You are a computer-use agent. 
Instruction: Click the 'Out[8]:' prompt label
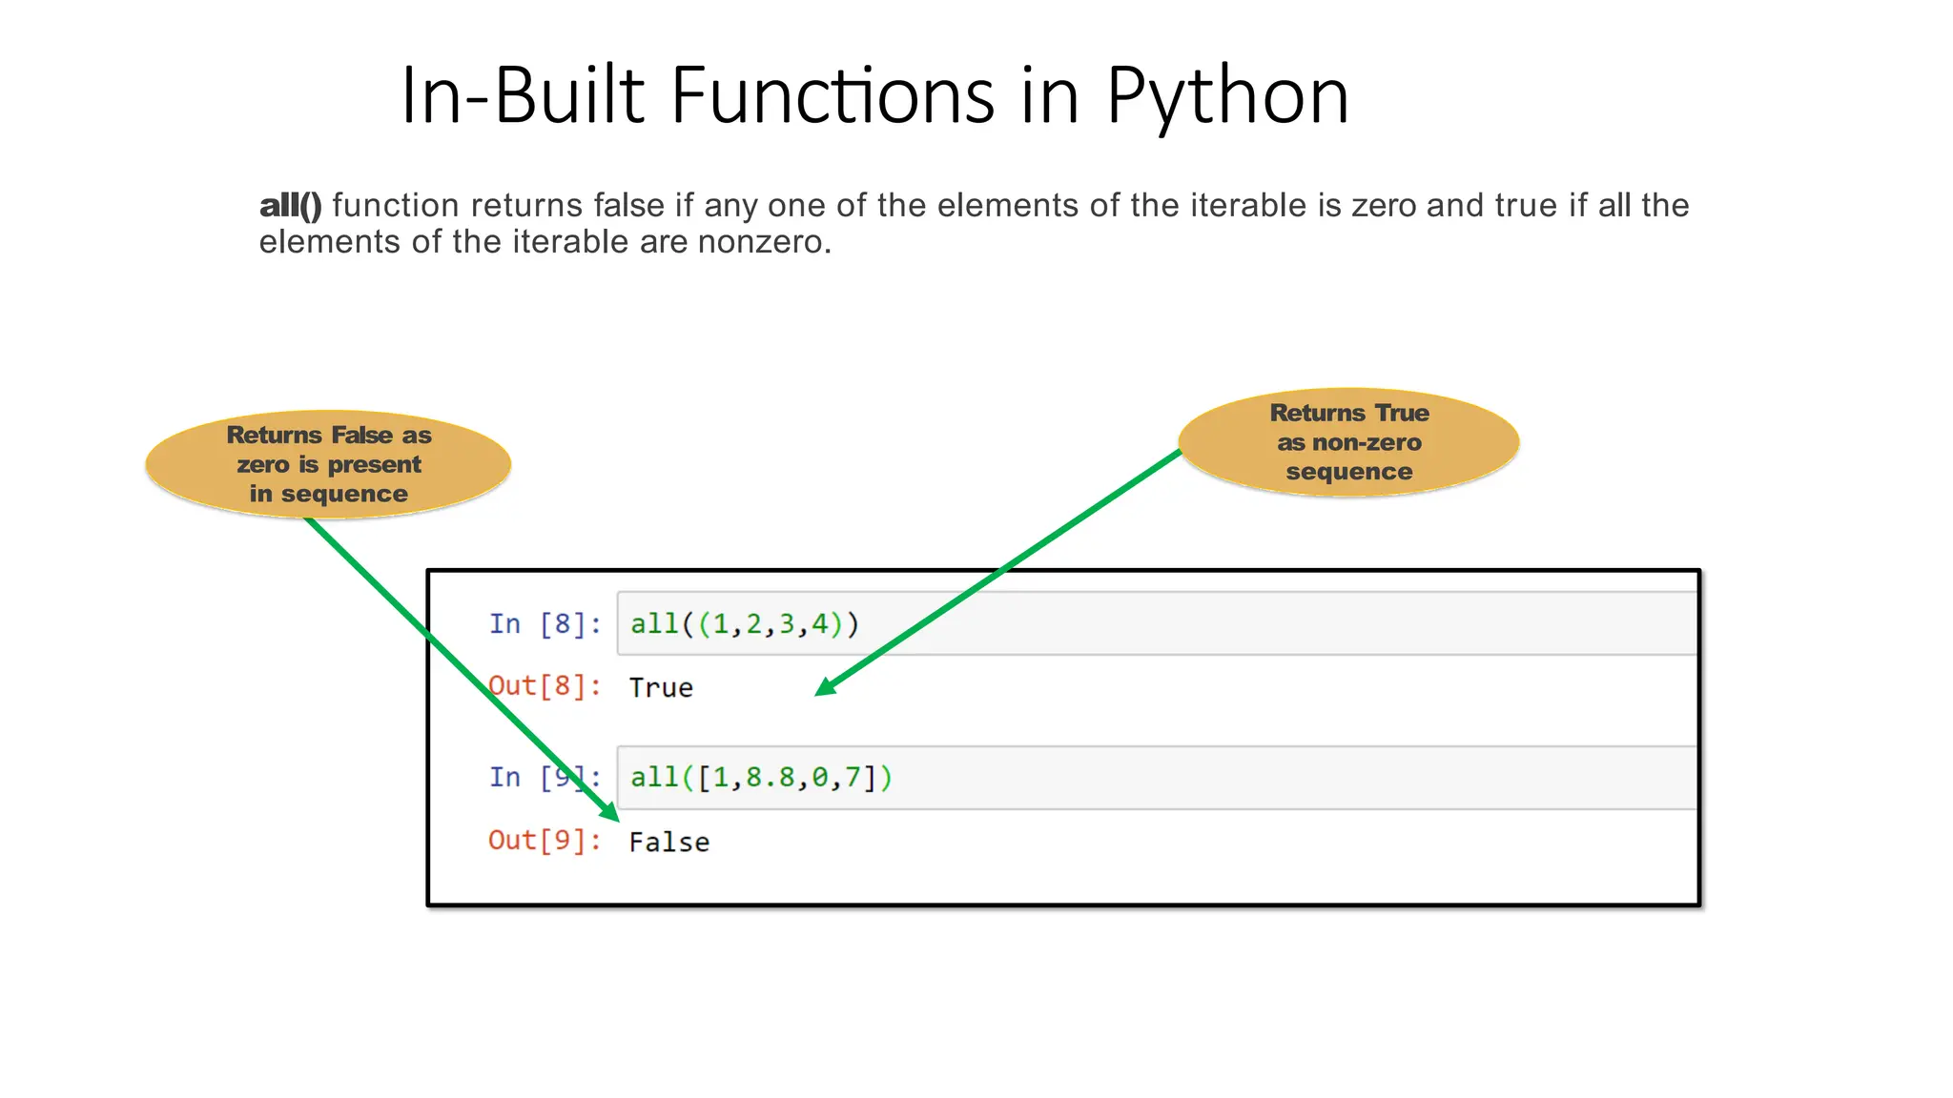(x=545, y=686)
